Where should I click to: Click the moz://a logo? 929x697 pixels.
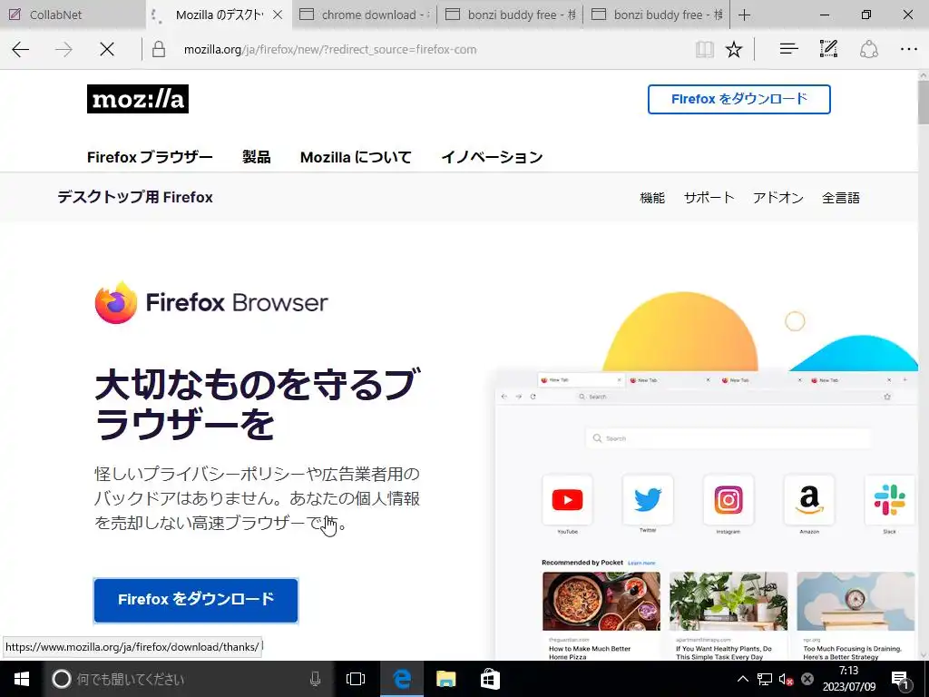click(138, 99)
